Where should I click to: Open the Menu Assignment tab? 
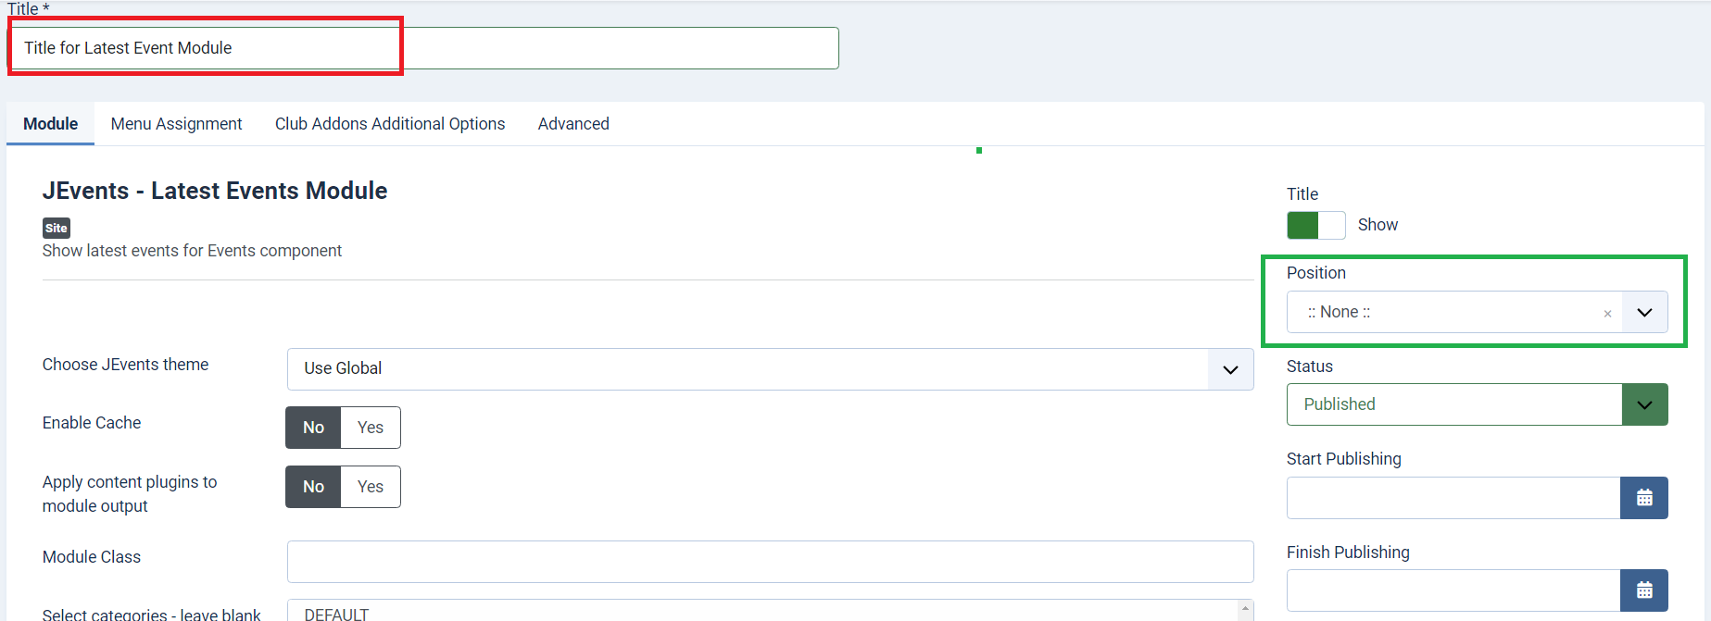(x=176, y=124)
